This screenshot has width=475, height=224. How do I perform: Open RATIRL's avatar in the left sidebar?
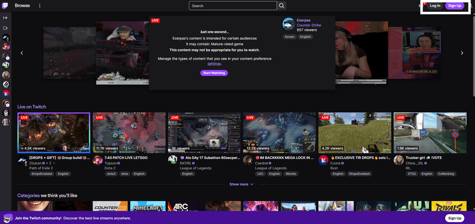(x=6, y=65)
